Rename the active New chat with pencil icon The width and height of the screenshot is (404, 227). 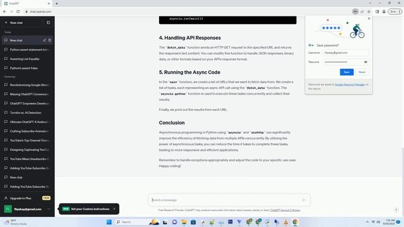(x=45, y=40)
